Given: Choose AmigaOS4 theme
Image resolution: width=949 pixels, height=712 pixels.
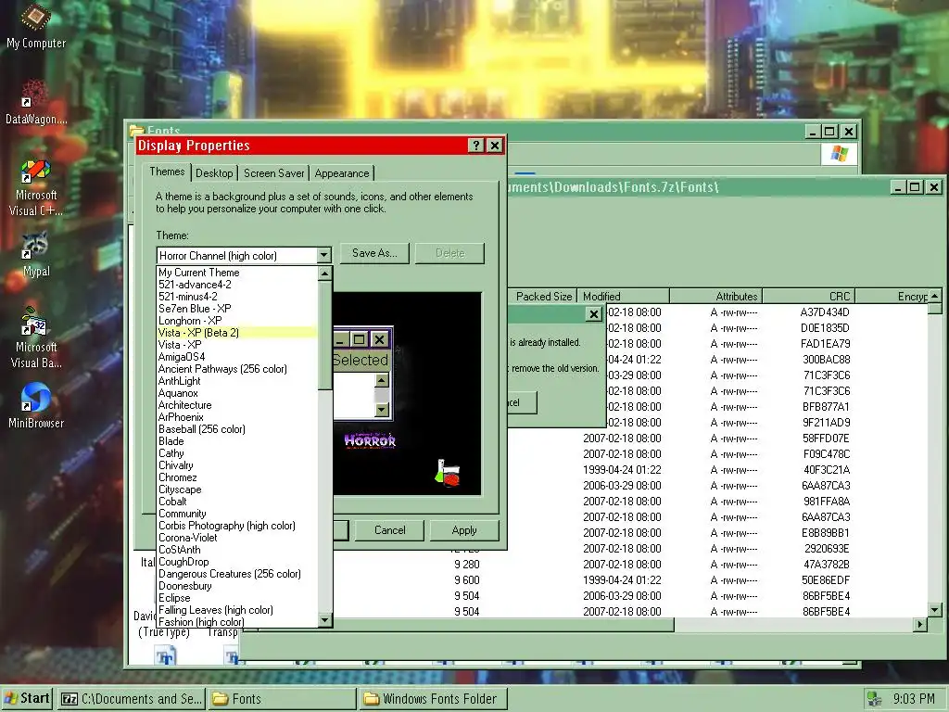Looking at the screenshot, I should click(x=236, y=357).
